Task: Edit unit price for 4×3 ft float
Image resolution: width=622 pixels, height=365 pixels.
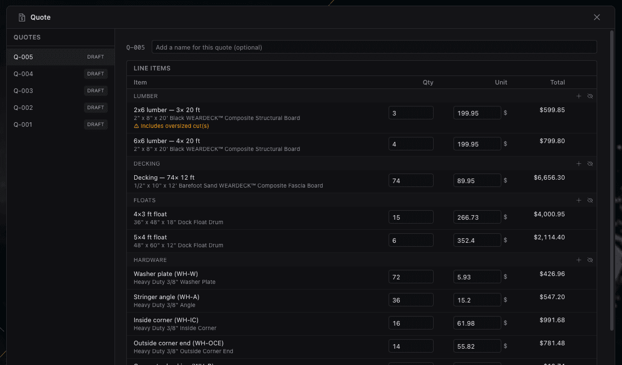Action: [477, 217]
